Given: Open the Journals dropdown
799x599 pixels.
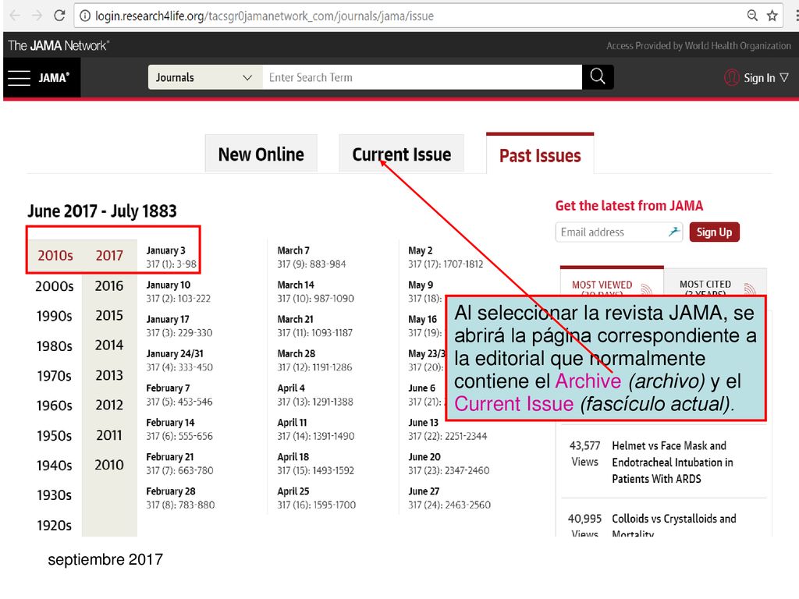Looking at the screenshot, I should coord(205,77).
